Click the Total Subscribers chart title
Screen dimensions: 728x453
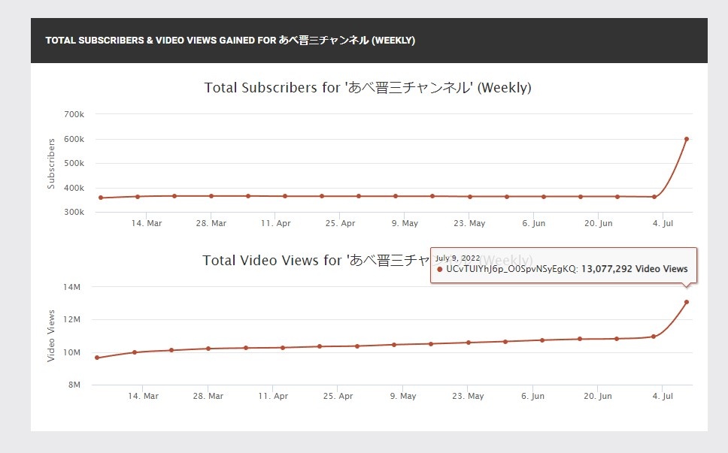(368, 88)
